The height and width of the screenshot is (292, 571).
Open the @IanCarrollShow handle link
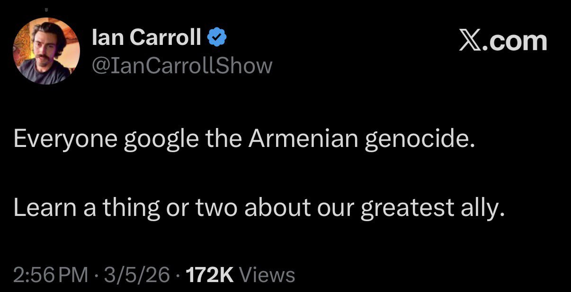click(x=182, y=65)
